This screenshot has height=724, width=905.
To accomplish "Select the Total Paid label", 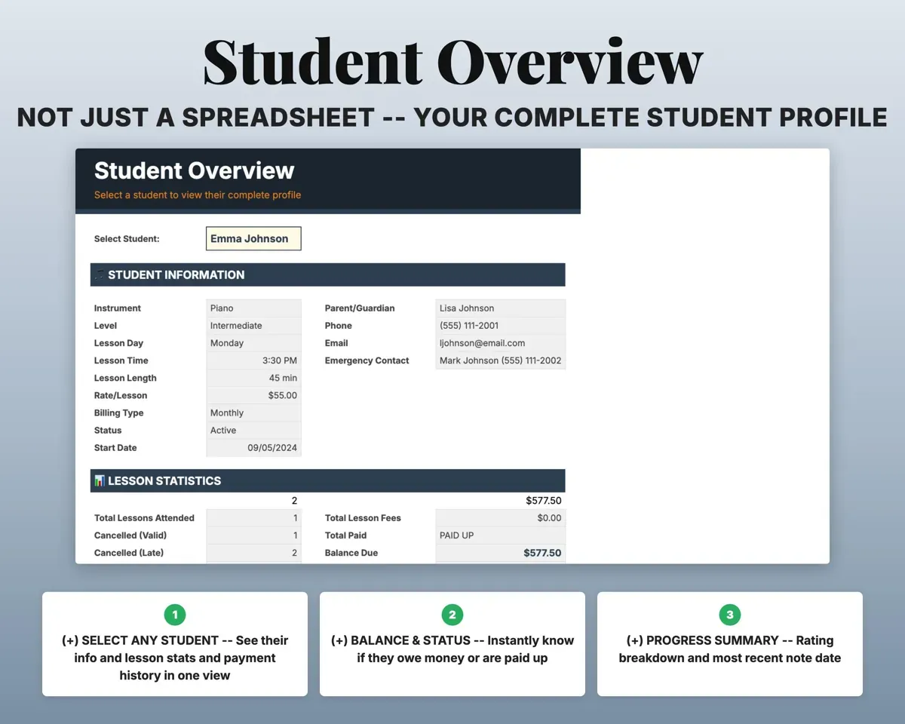I will click(x=345, y=535).
